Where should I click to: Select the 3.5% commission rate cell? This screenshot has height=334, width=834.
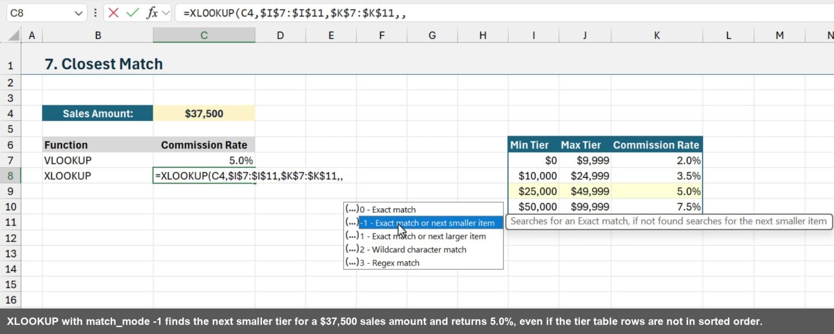[x=656, y=176]
